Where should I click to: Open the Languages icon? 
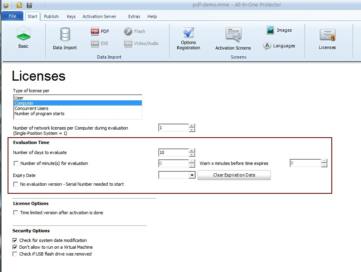coord(267,46)
